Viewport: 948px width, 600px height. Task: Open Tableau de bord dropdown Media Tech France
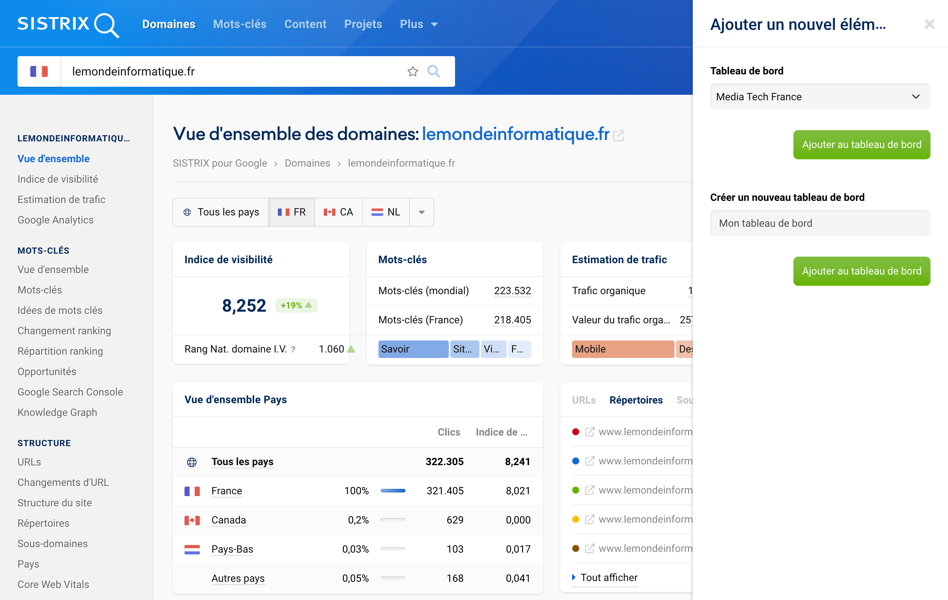tap(820, 97)
